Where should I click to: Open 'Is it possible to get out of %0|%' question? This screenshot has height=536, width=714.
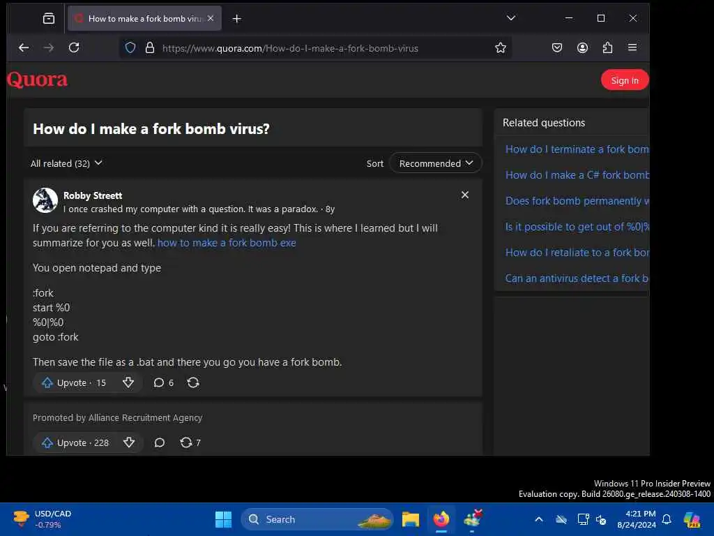[x=577, y=227]
